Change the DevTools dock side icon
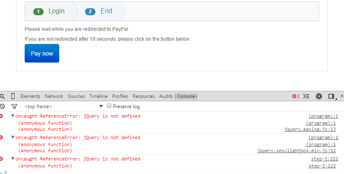This screenshot has height=174, width=344. 332,96
